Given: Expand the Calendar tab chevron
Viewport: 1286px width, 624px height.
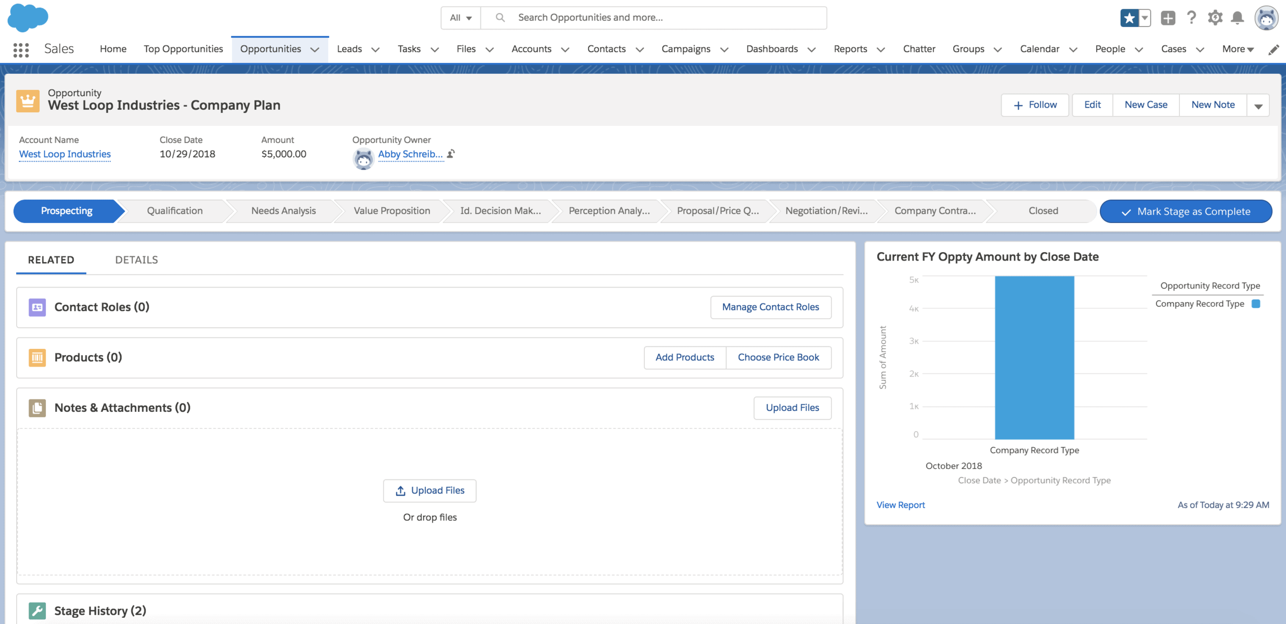Looking at the screenshot, I should tap(1073, 49).
